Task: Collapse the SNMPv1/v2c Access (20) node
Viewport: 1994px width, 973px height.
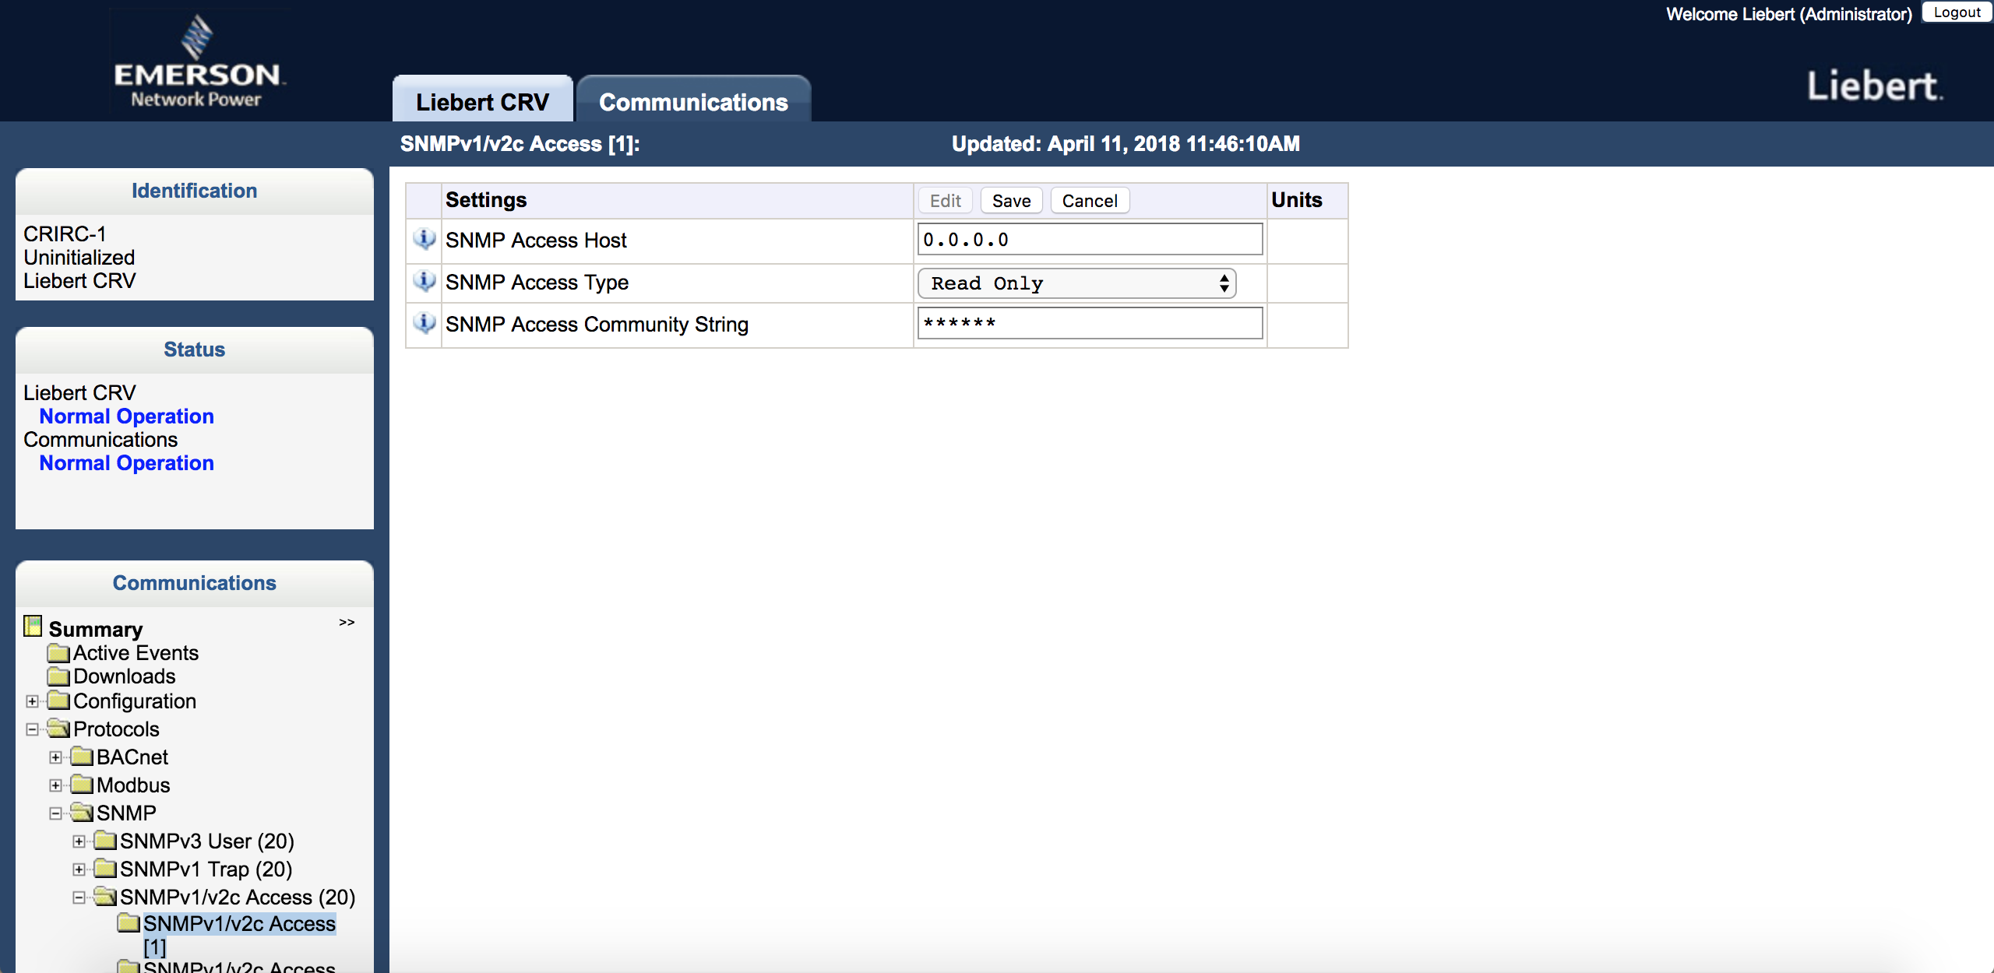Action: tap(79, 897)
